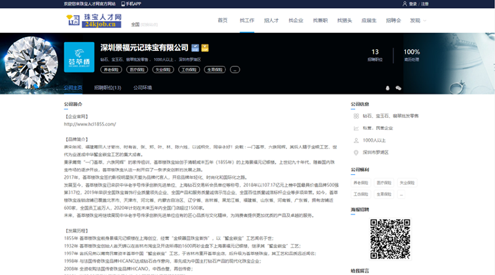Screen dimensions: 495x275
Task: Click the 1000人以上 text in sidebar
Action: 374,140
